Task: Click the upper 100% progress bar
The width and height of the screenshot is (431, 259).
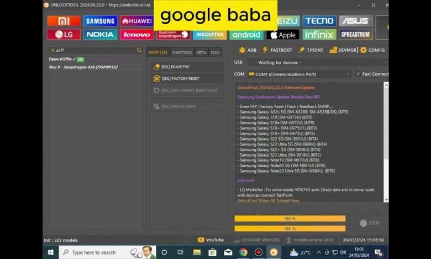Action: 290,219
